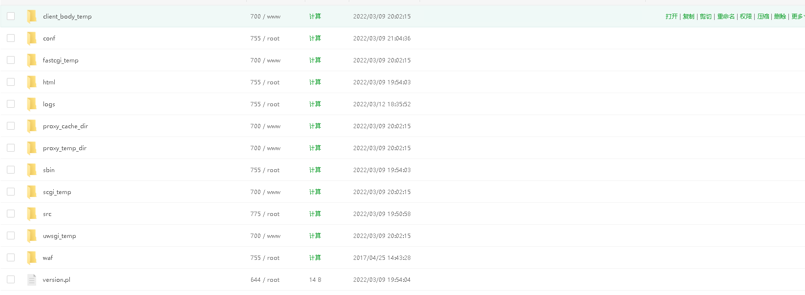Click 计算 in the proxy_temp_dir row
The image size is (805, 295).
315,148
